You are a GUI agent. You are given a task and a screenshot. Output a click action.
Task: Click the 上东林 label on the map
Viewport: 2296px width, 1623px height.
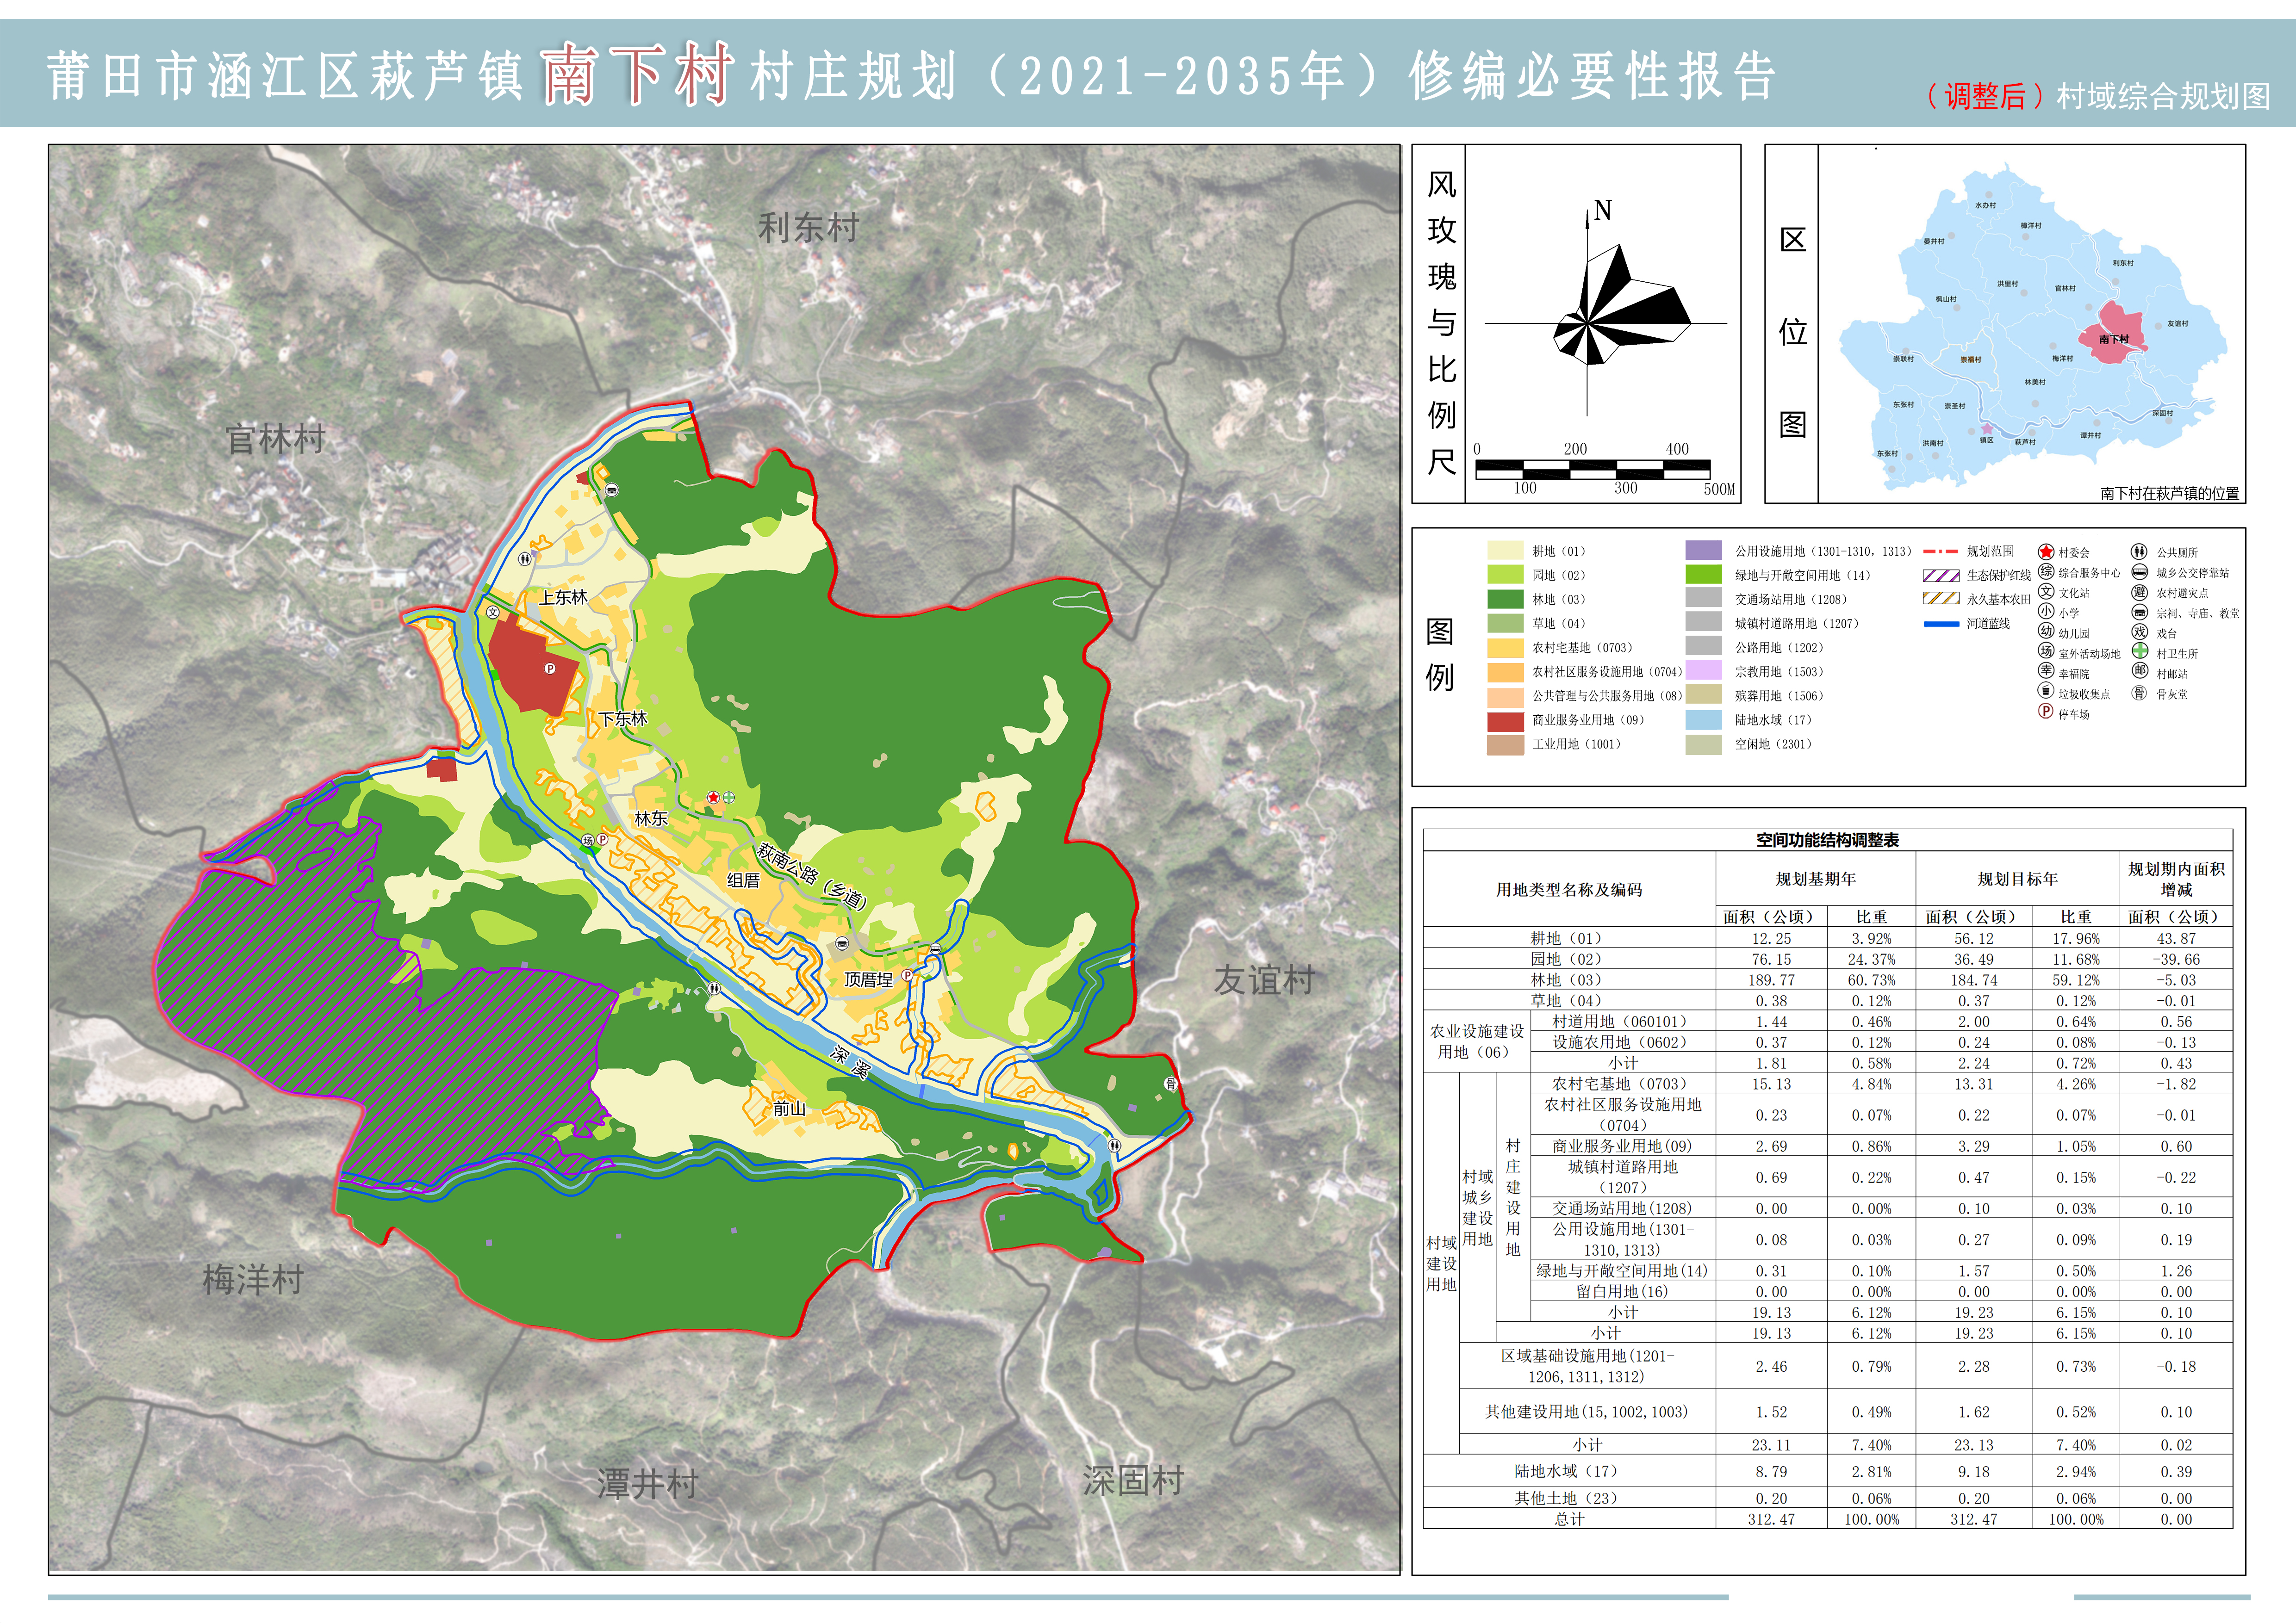click(563, 598)
